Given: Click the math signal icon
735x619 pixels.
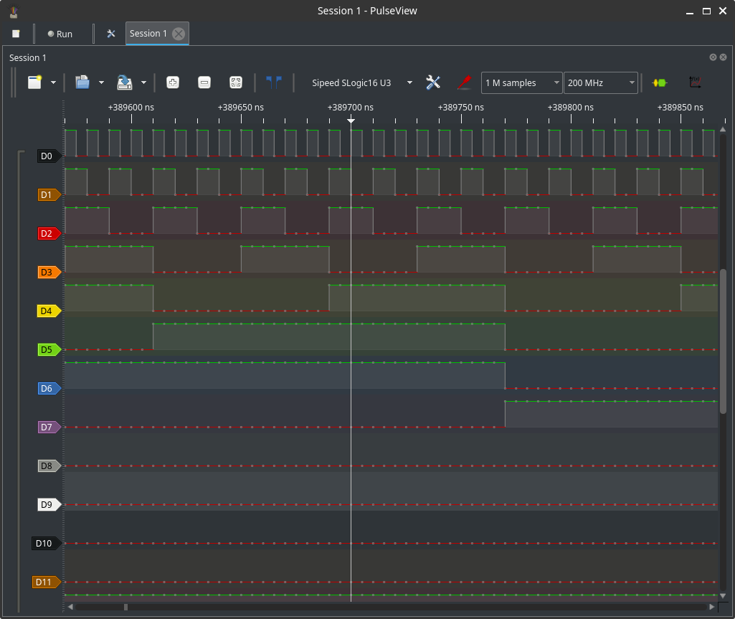Looking at the screenshot, I should point(694,82).
